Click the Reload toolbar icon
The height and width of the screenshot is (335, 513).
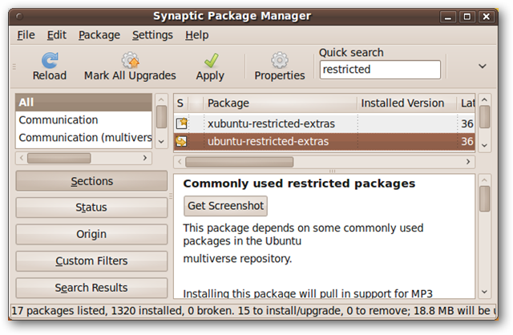50,61
